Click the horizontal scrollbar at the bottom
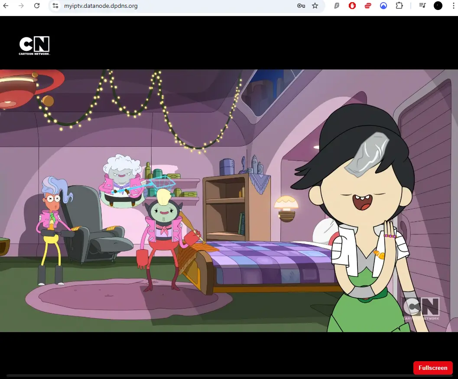This screenshot has height=379, width=458. coord(229,376)
